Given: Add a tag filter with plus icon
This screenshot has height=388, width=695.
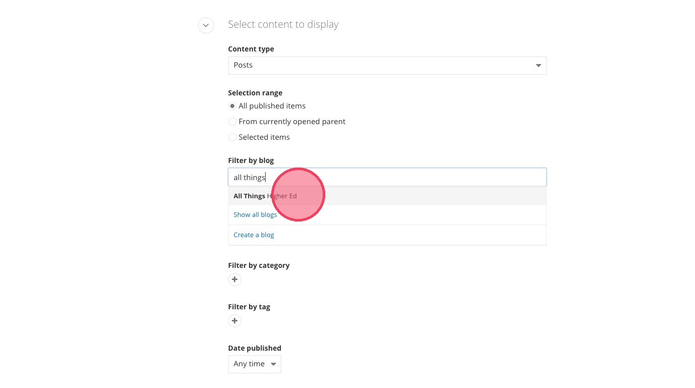Looking at the screenshot, I should tap(235, 321).
